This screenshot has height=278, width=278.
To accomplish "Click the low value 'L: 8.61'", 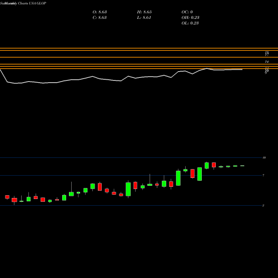I will pos(144,17).
